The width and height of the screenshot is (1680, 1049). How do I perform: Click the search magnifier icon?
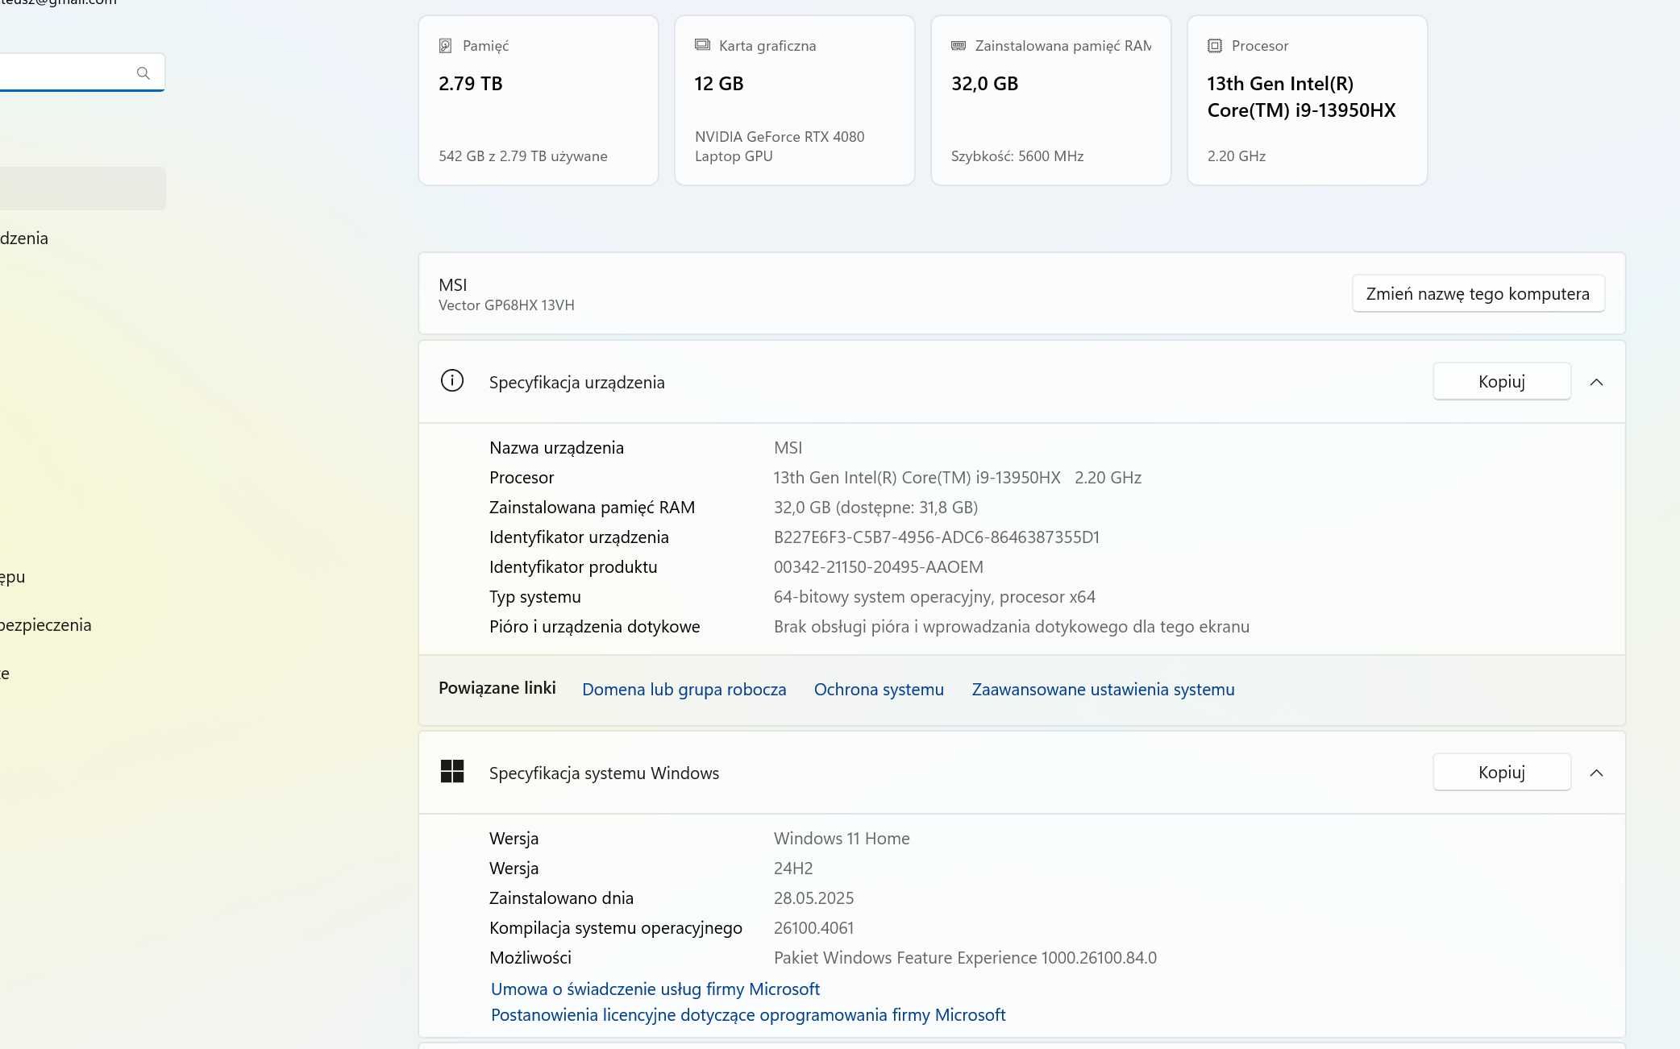tap(143, 73)
